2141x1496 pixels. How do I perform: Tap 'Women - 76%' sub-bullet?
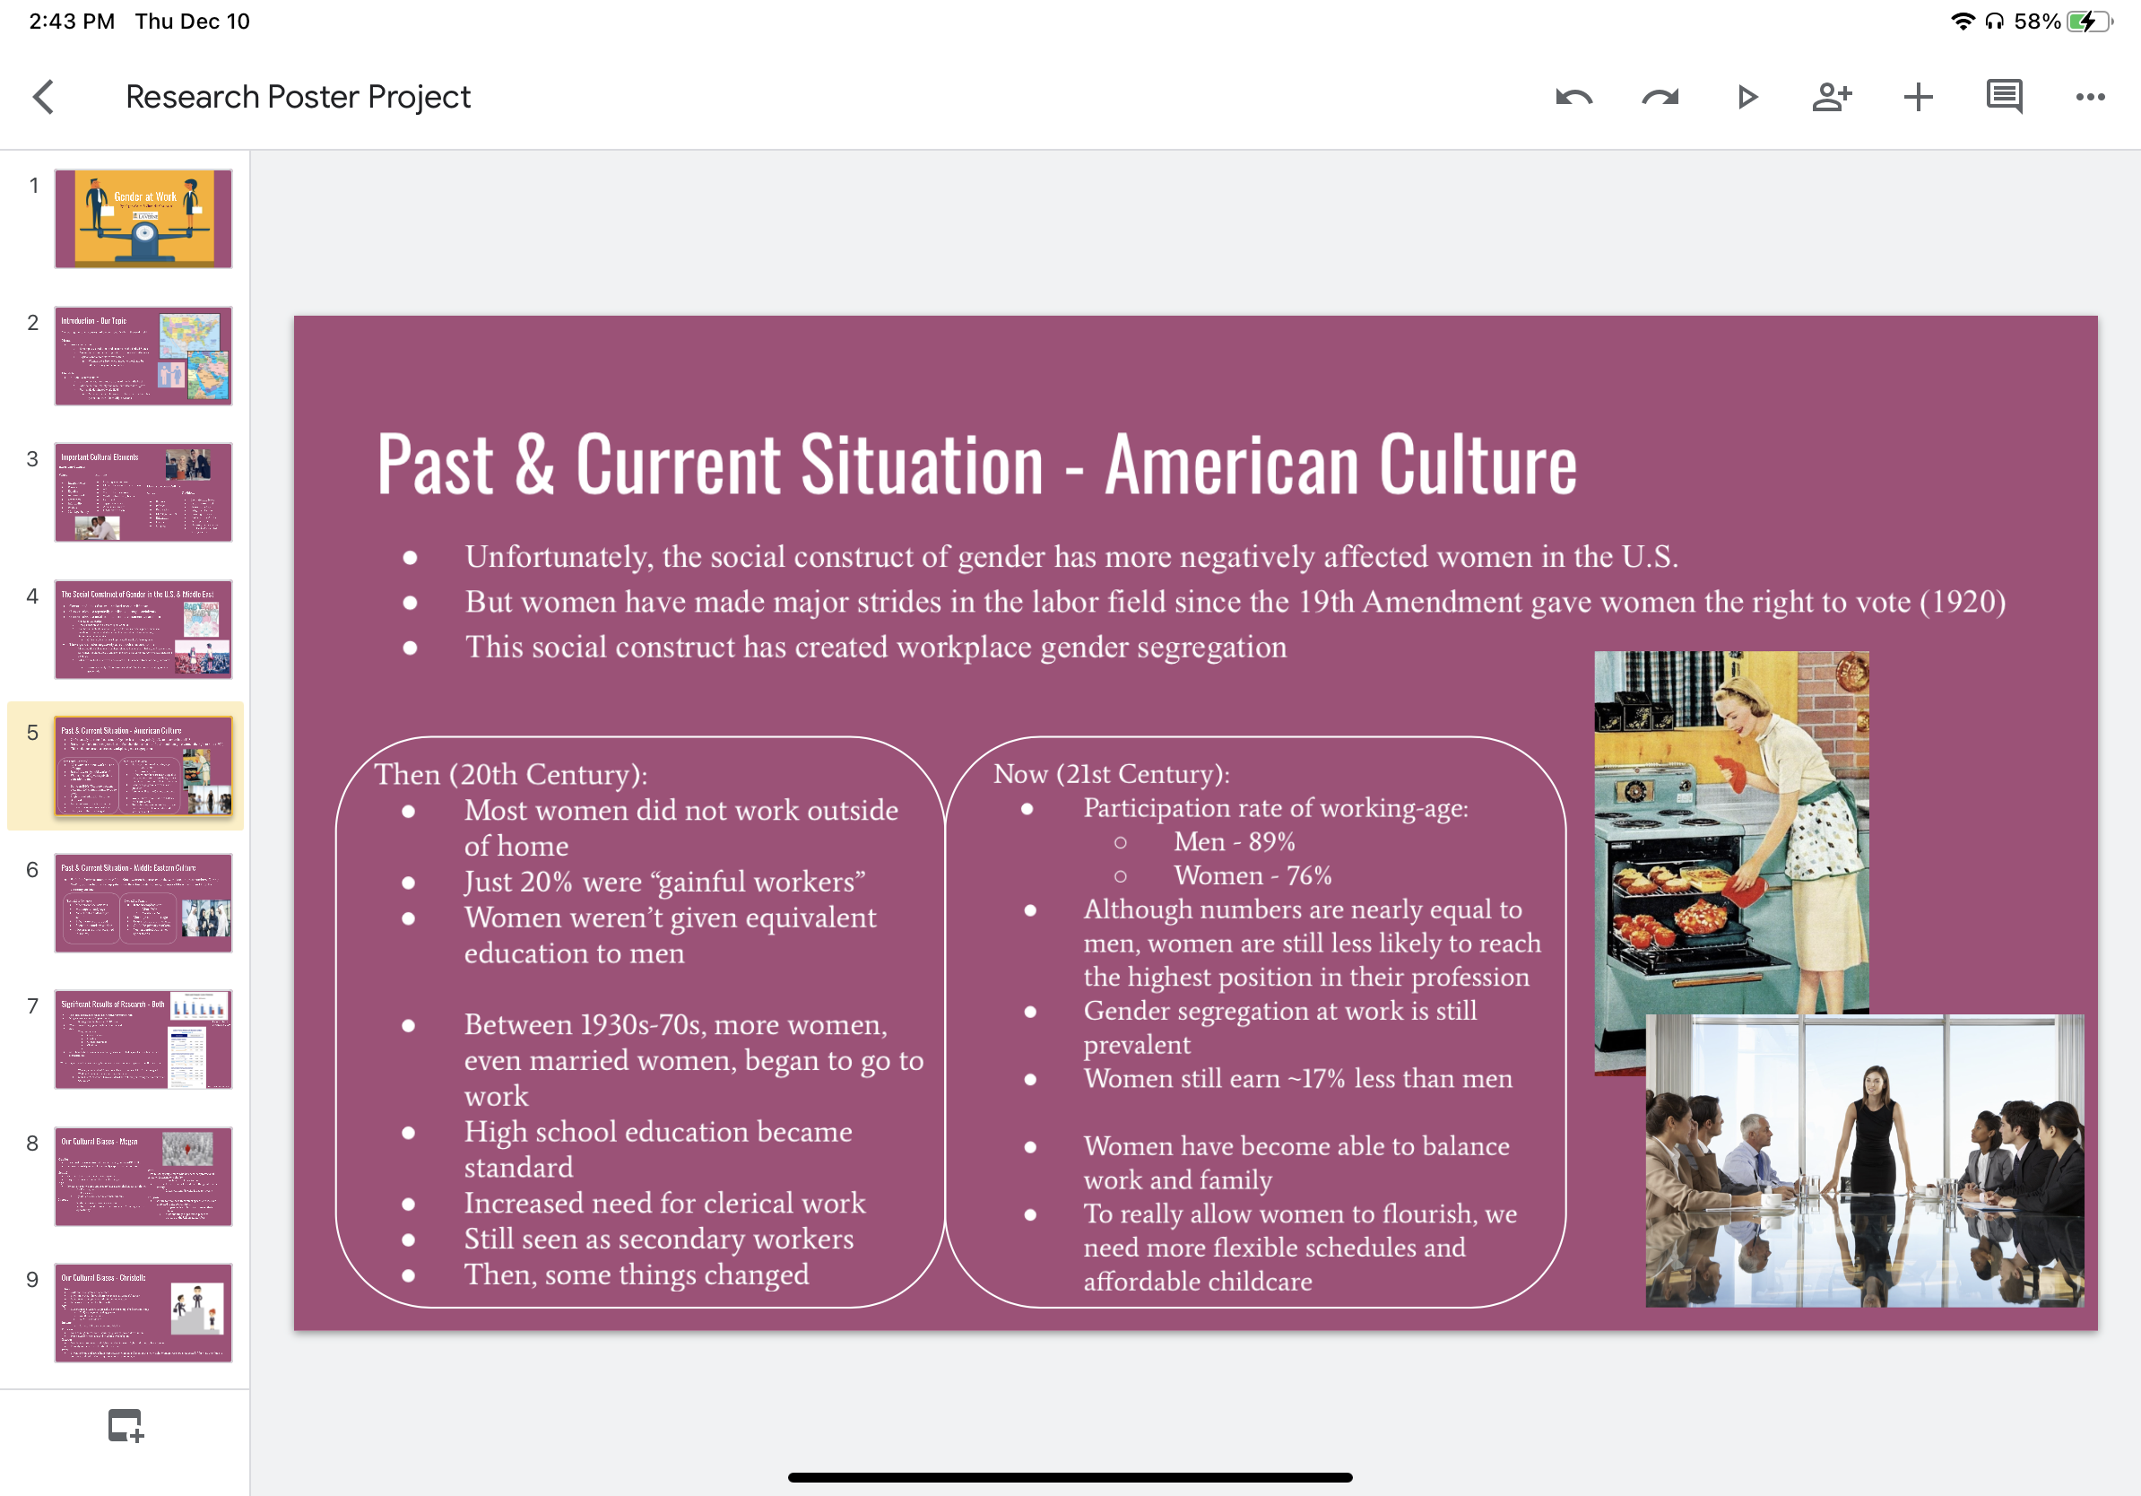pos(1253,875)
